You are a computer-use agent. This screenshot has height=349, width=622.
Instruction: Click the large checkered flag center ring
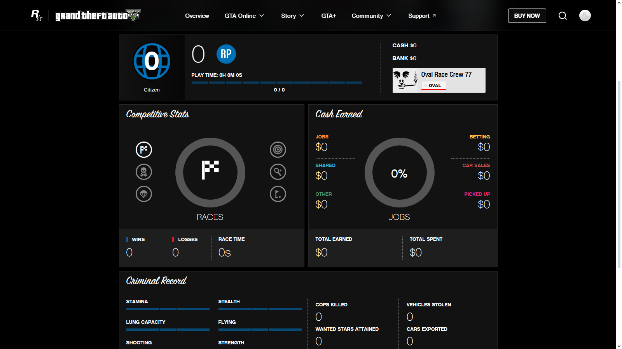pos(210,173)
